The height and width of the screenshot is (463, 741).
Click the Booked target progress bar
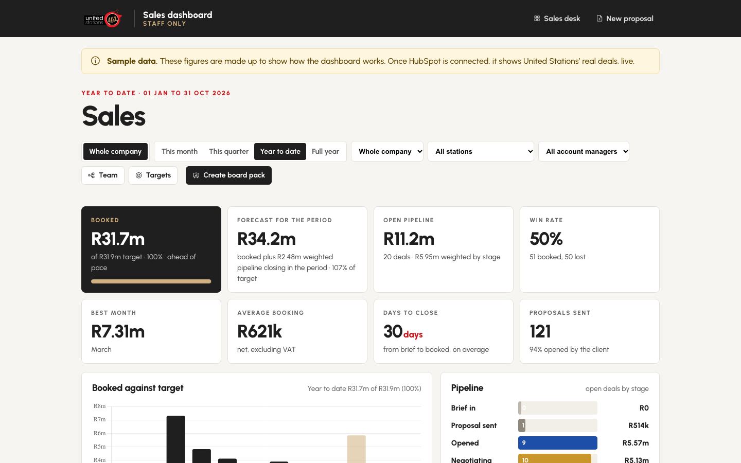pyautogui.click(x=151, y=281)
